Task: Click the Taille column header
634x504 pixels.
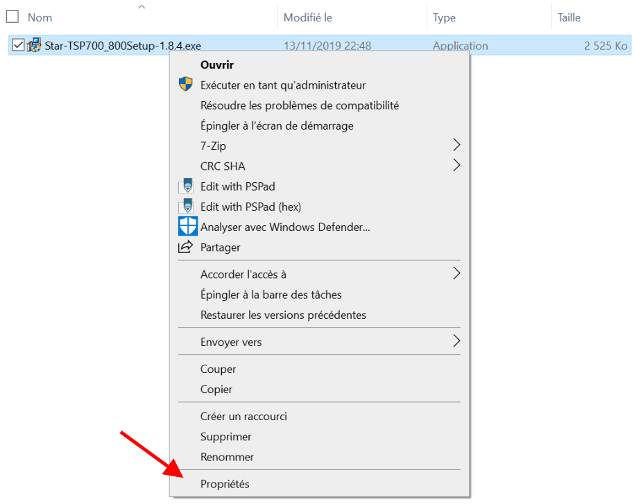Action: coord(569,17)
